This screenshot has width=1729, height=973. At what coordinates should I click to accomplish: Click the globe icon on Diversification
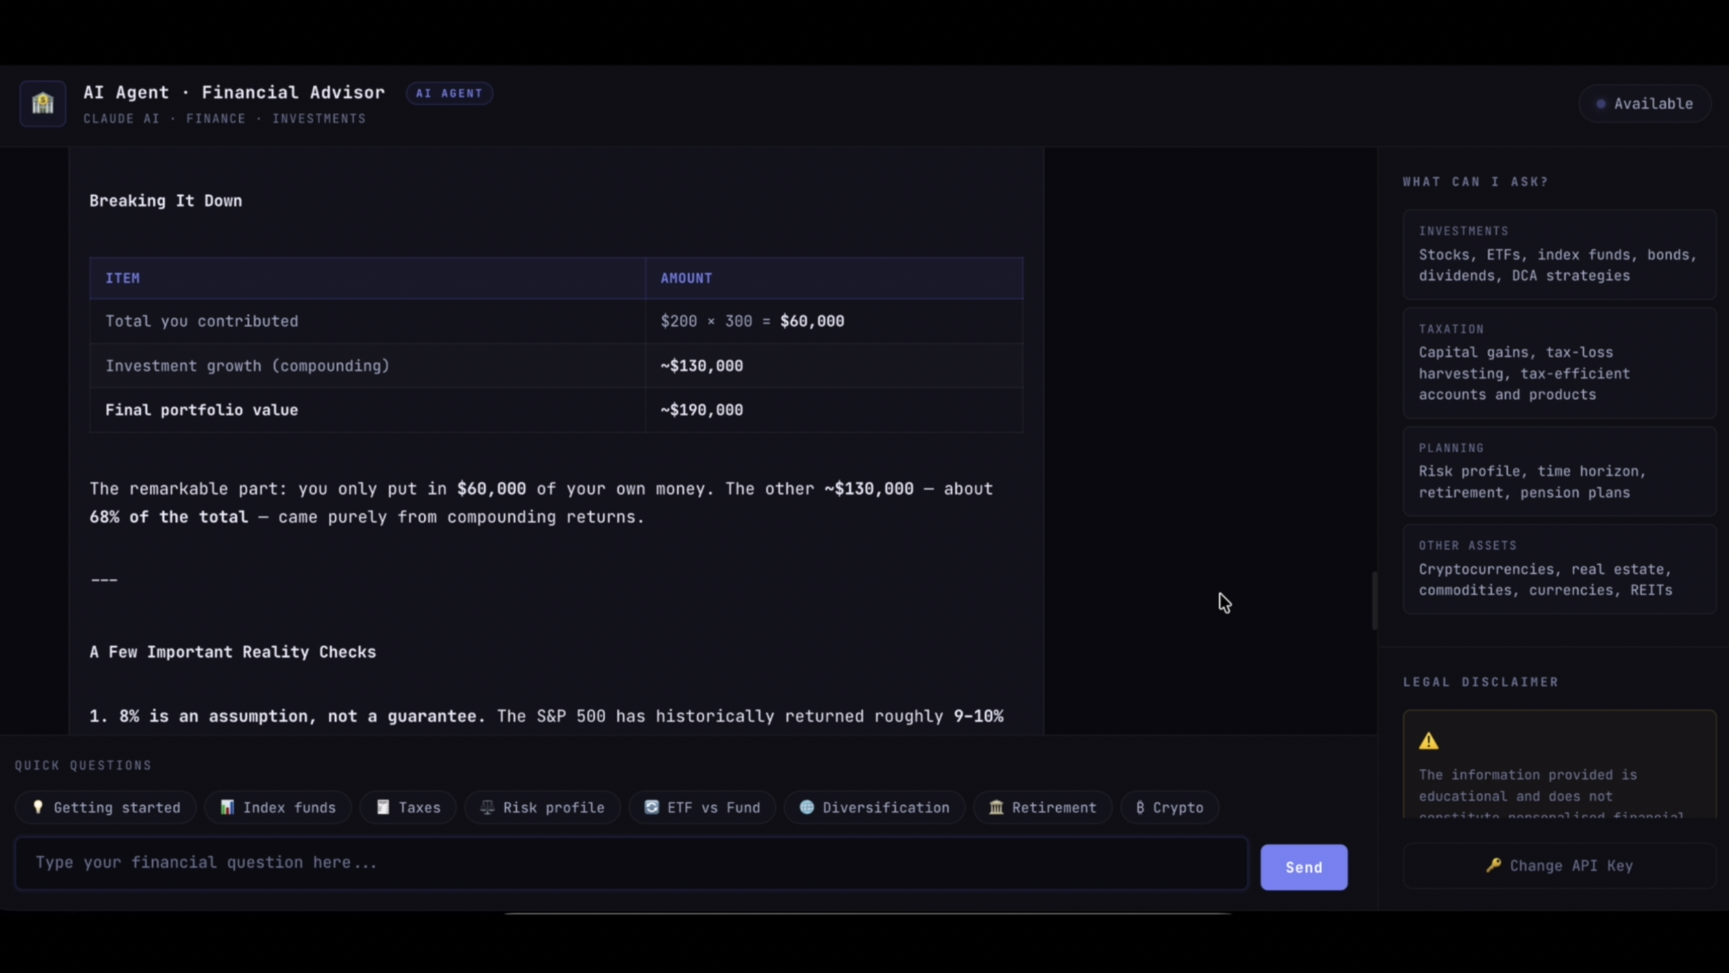(x=807, y=807)
